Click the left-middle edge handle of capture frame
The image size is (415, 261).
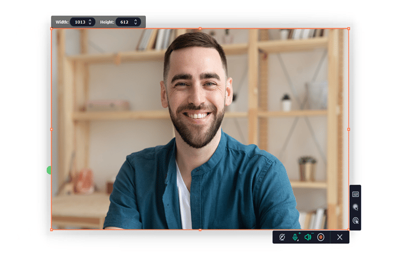(x=52, y=129)
